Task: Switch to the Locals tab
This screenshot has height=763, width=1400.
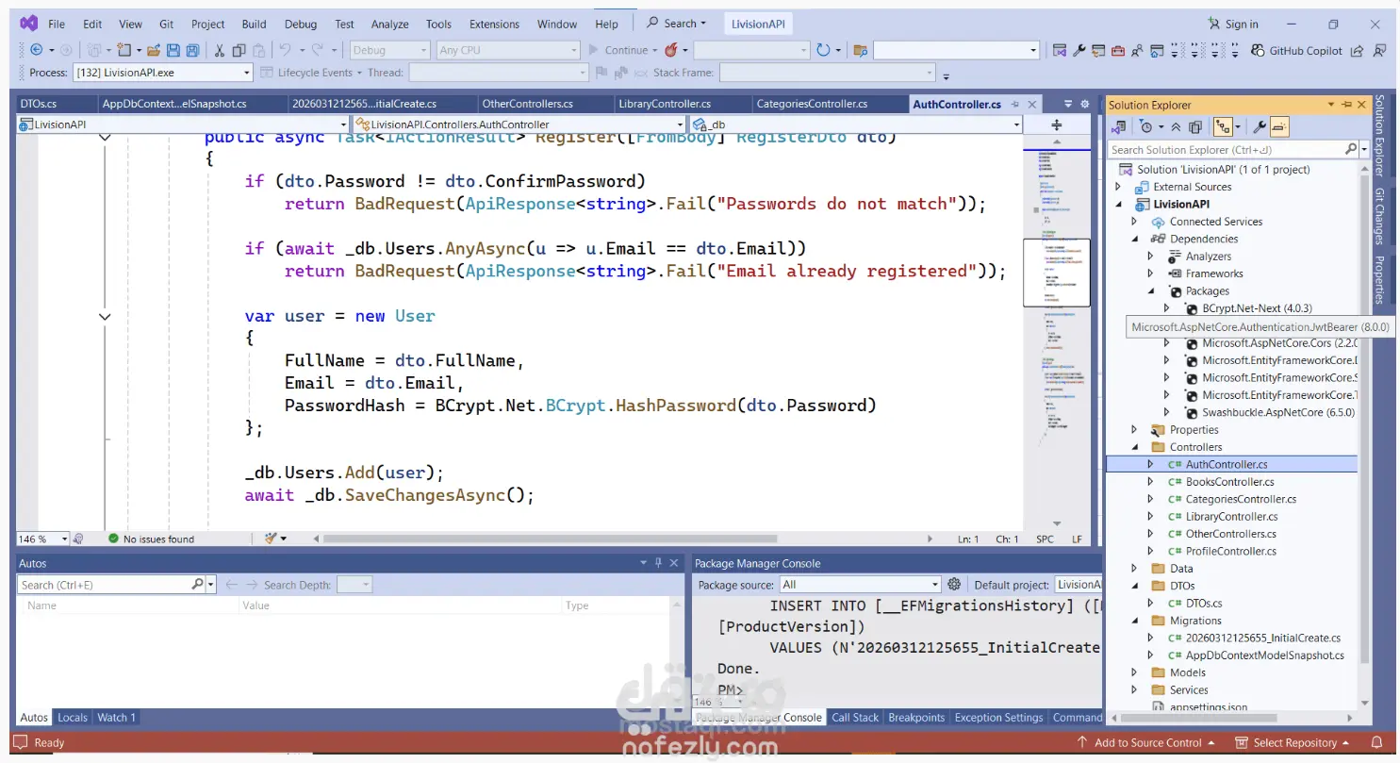Action: (x=73, y=718)
